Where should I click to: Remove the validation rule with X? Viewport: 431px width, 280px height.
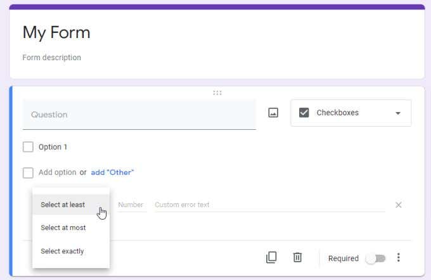[398, 205]
